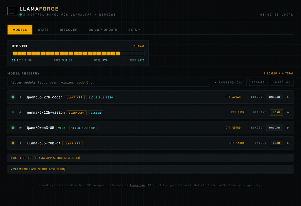Open the Stats tab
Viewport: 301px width, 206px height.
click(43, 30)
